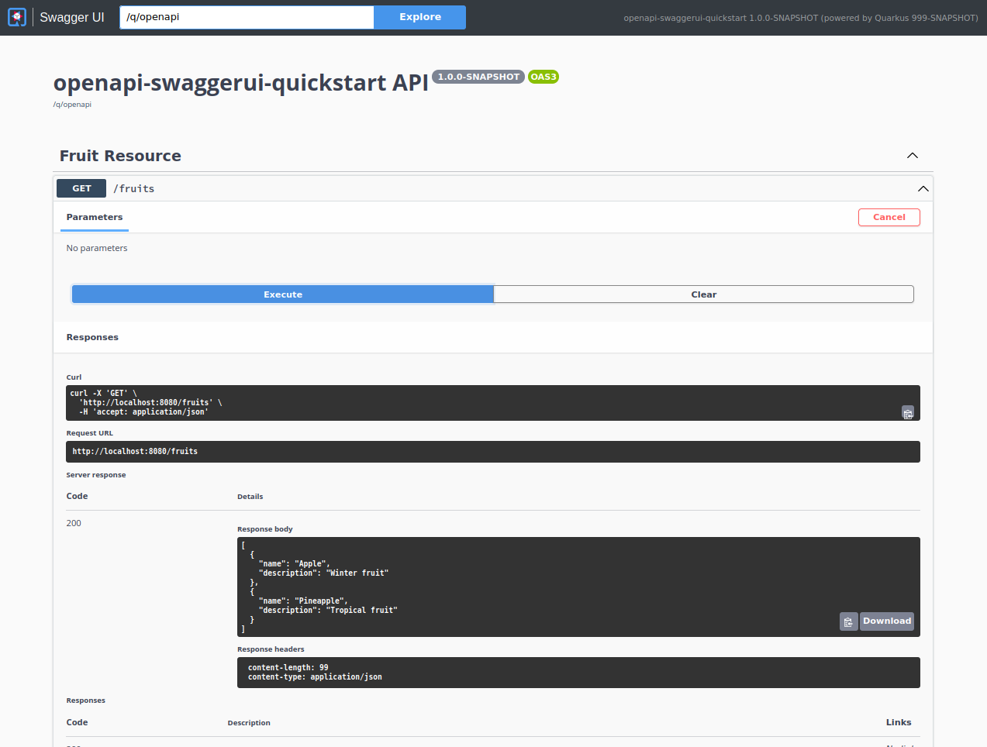Screen dimensions: 987x747
Task: Click the Swagger UI logo icon
Action: pyautogui.click(x=16, y=17)
